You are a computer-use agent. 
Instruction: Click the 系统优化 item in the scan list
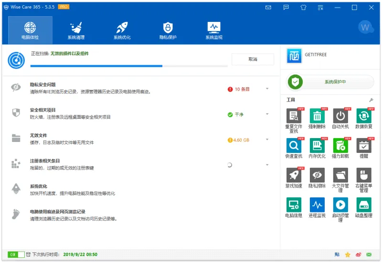point(39,186)
